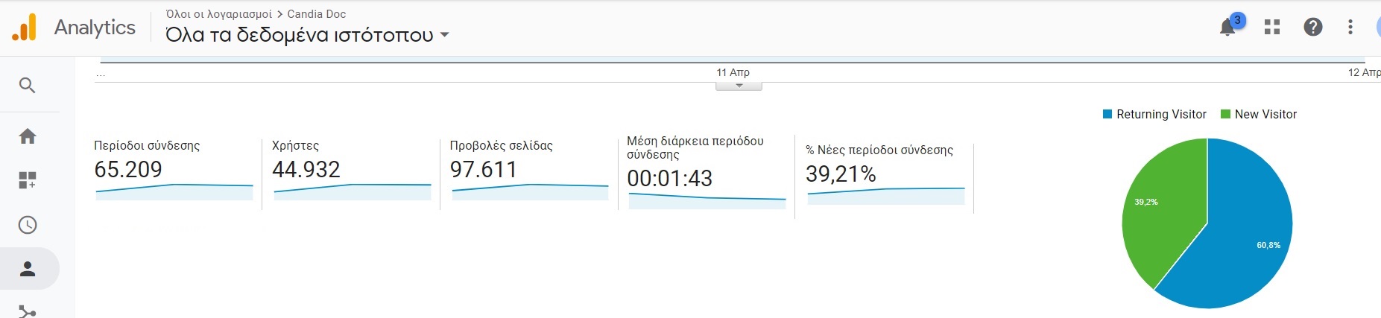
Task: Click the Όλοι οι λογαριασμοί breadcrumb link
Action: pos(219,14)
